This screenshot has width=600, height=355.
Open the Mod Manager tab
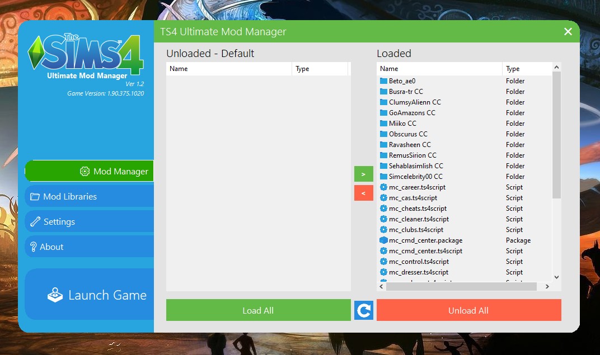pos(89,171)
